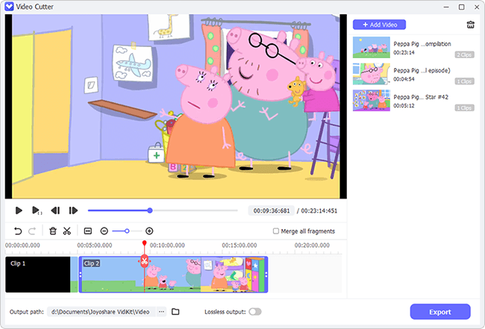Step back one frame
Viewport: 485px width, 329px height.
pyautogui.click(x=54, y=211)
